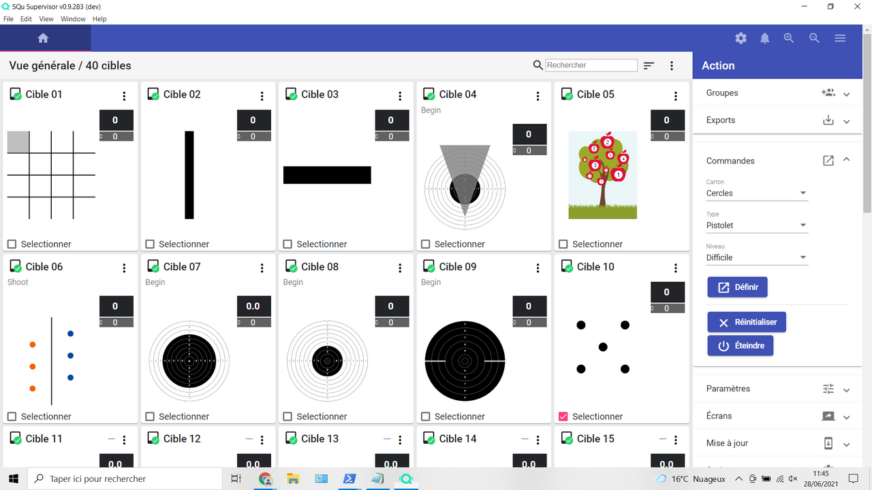The height and width of the screenshot is (490, 872).
Task: Click the download icon beside Exports
Action: [828, 120]
